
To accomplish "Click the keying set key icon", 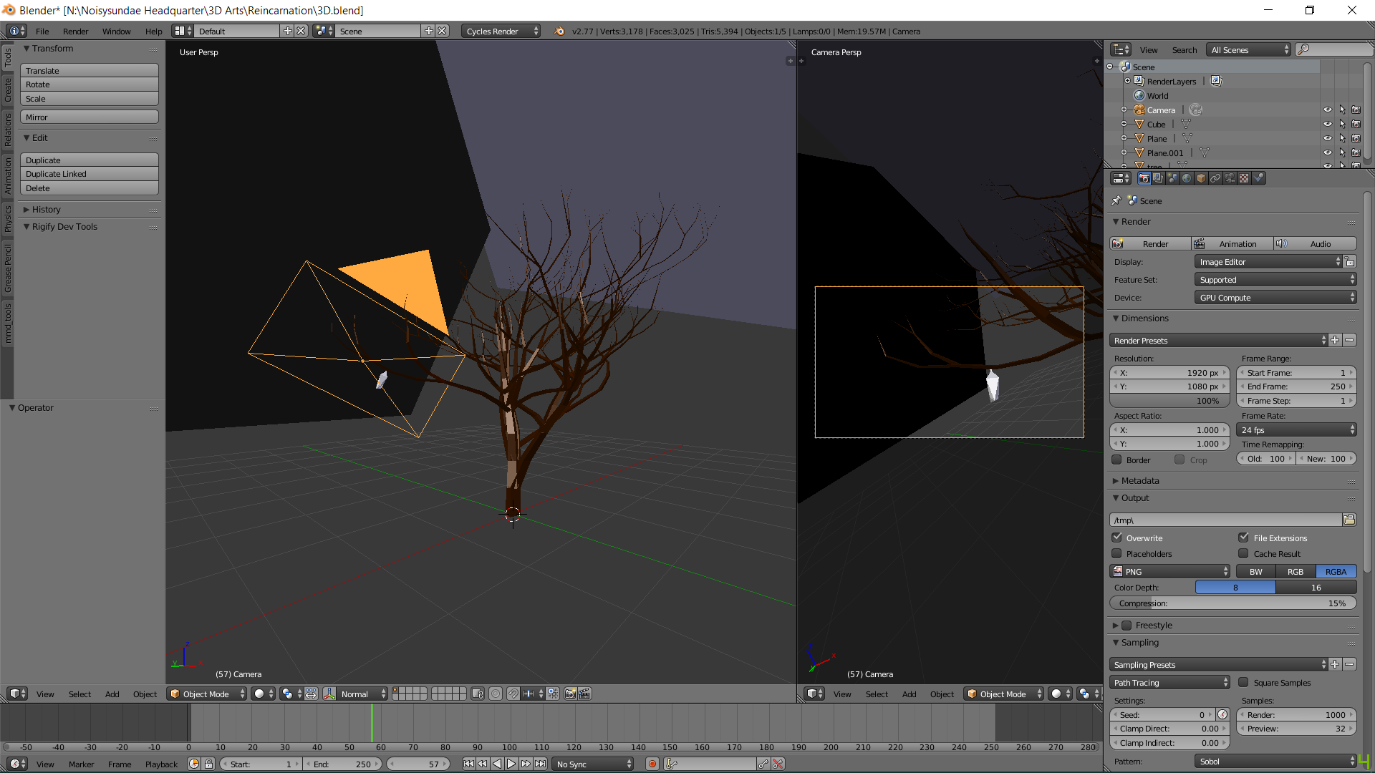I will pos(672,764).
